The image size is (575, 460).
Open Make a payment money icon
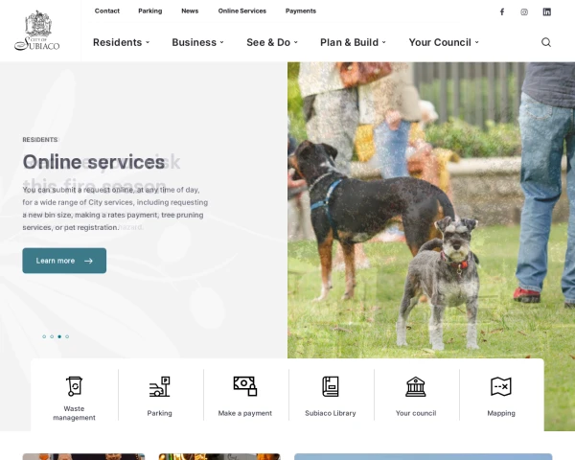[x=245, y=386]
